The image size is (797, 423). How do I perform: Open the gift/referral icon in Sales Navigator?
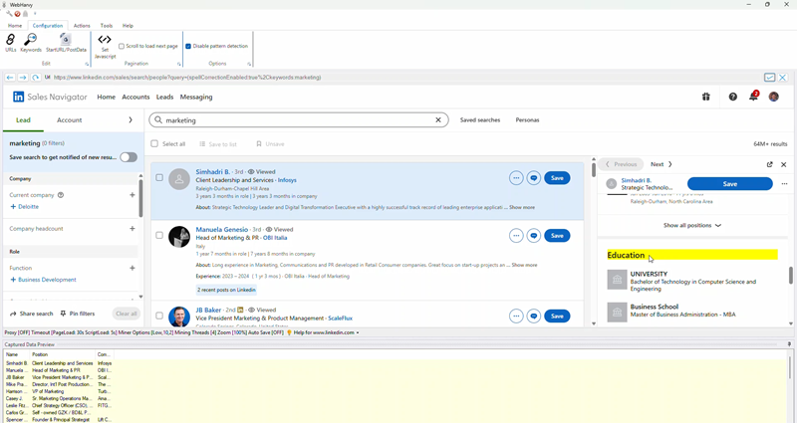(x=706, y=97)
